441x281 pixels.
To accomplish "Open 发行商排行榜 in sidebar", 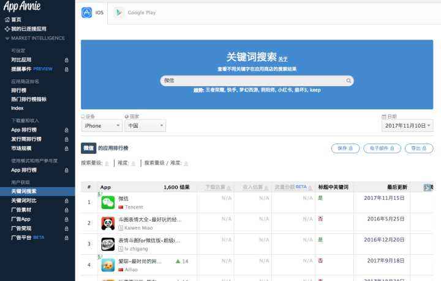I will pyautogui.click(x=26, y=139).
